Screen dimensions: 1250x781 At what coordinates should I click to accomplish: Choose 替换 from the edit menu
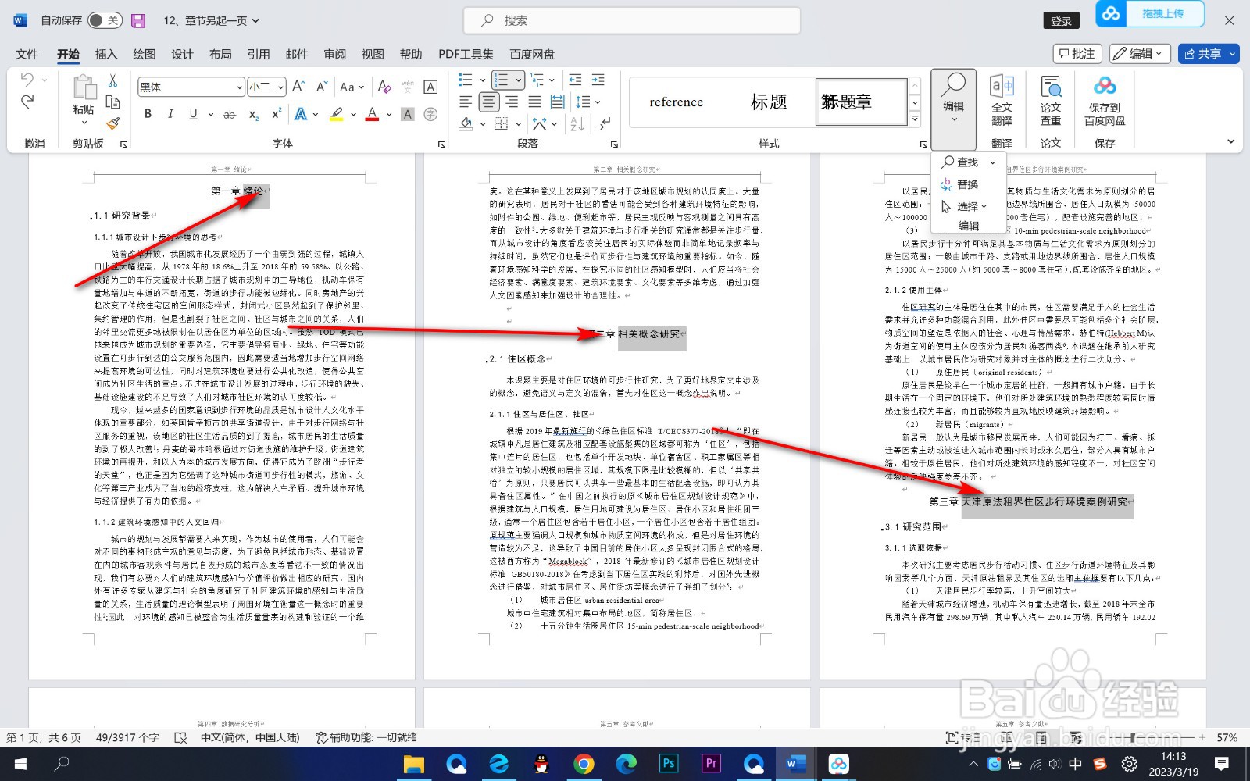click(966, 185)
